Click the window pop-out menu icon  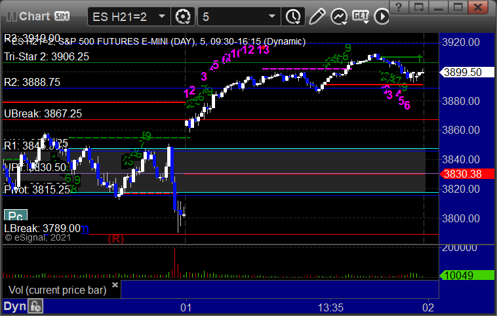pyautogui.click(x=419, y=7)
